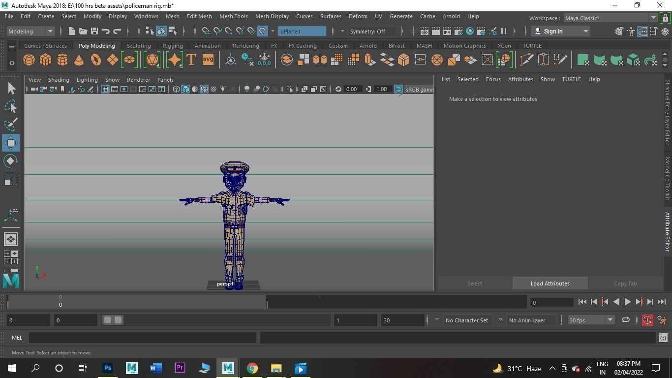
Task: Click the SVG import shelf icon
Action: click(x=208, y=60)
